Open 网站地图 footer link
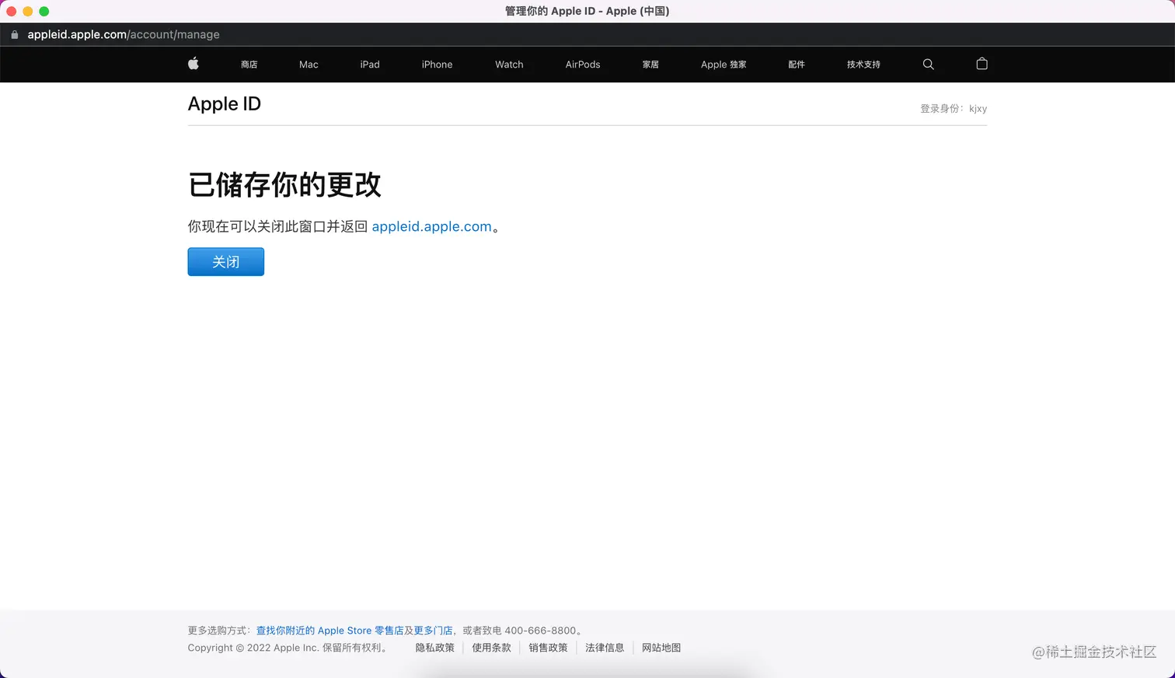Viewport: 1175px width, 678px height. (x=661, y=648)
